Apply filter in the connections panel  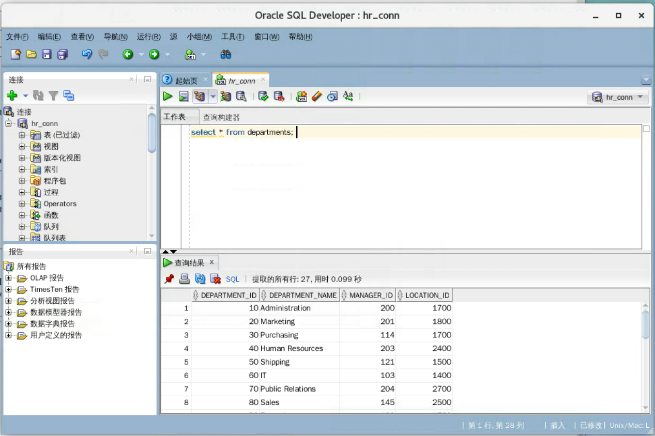pos(53,96)
